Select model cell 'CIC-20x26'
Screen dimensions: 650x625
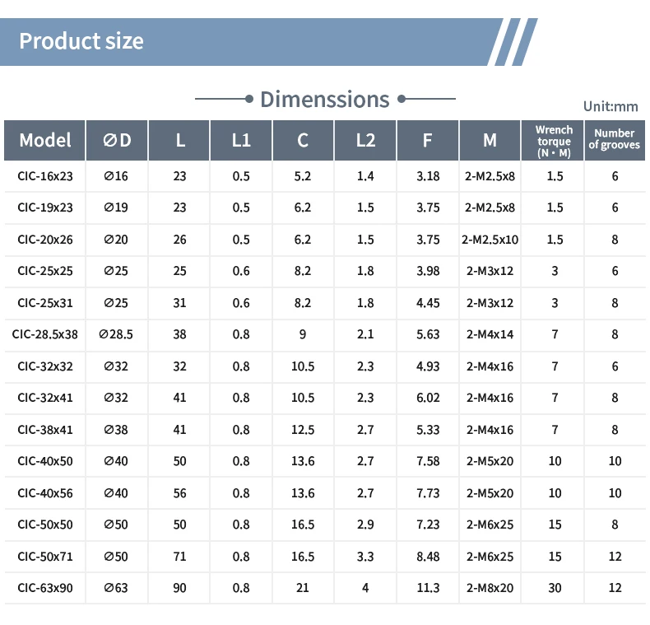(45, 240)
